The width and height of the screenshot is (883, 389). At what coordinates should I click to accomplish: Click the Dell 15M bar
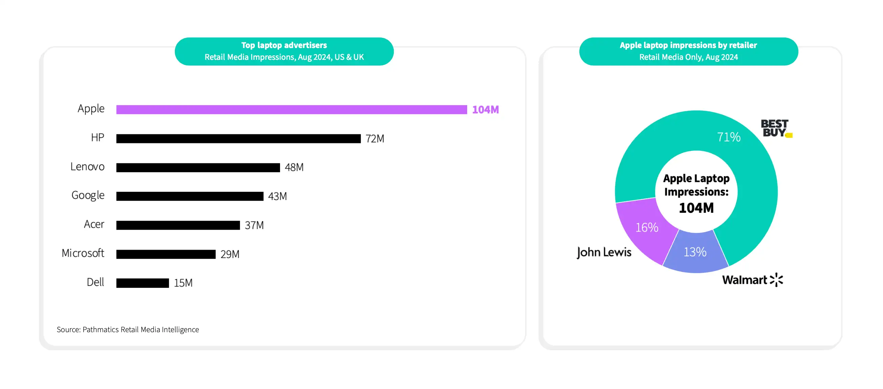click(142, 283)
